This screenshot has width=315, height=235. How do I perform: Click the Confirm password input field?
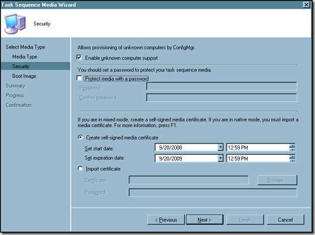click(x=221, y=97)
